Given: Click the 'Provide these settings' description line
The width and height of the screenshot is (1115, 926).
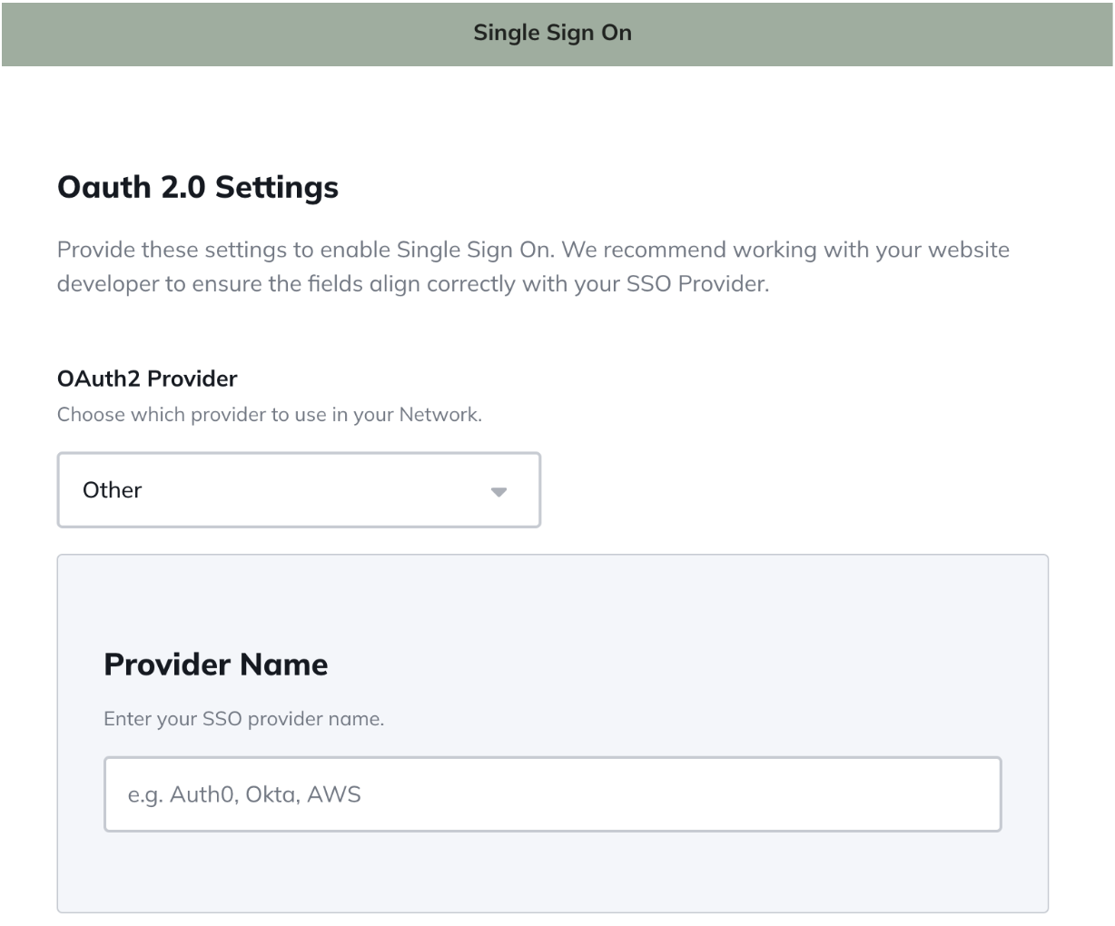Looking at the screenshot, I should [x=533, y=250].
